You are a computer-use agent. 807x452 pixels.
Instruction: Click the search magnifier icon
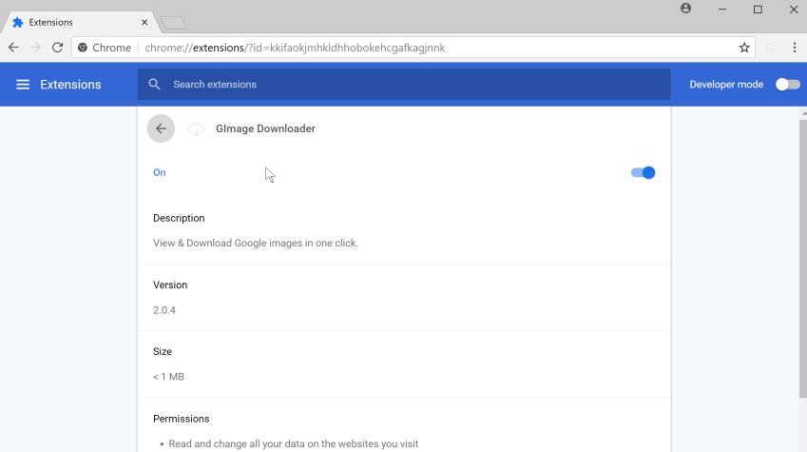pyautogui.click(x=154, y=84)
